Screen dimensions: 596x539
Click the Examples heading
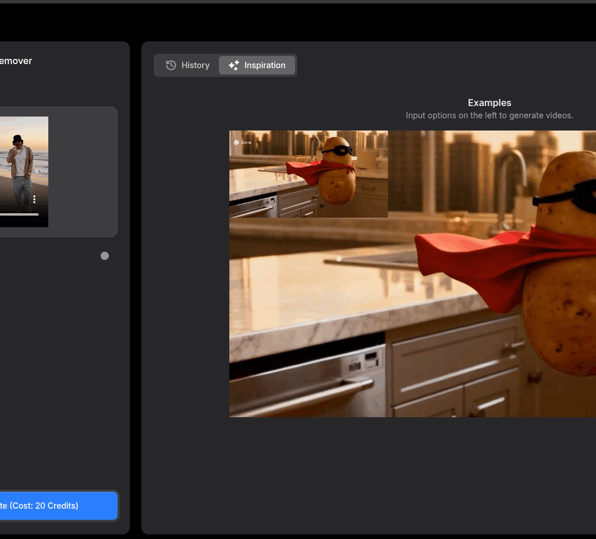coord(489,103)
